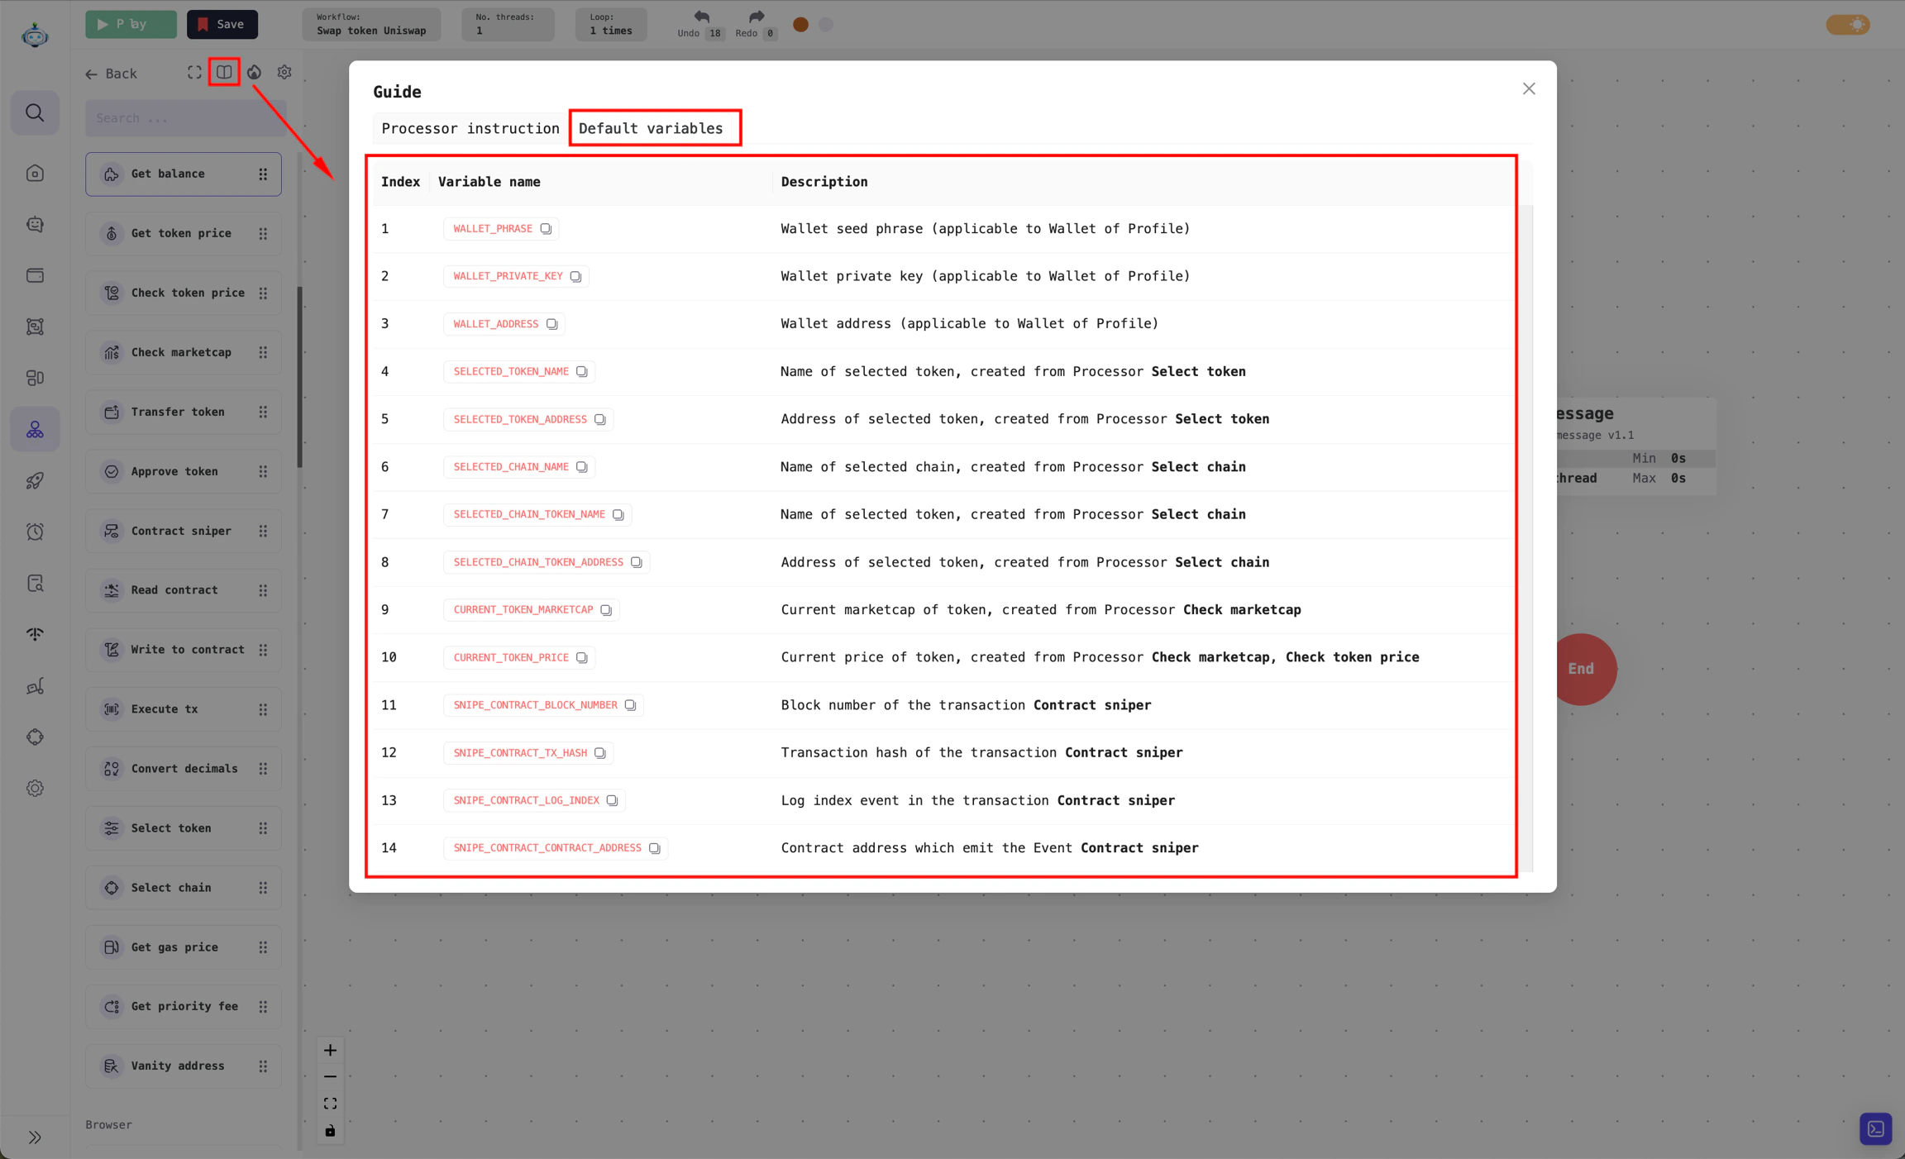Toggle the theme switch at top right

coord(1847,25)
